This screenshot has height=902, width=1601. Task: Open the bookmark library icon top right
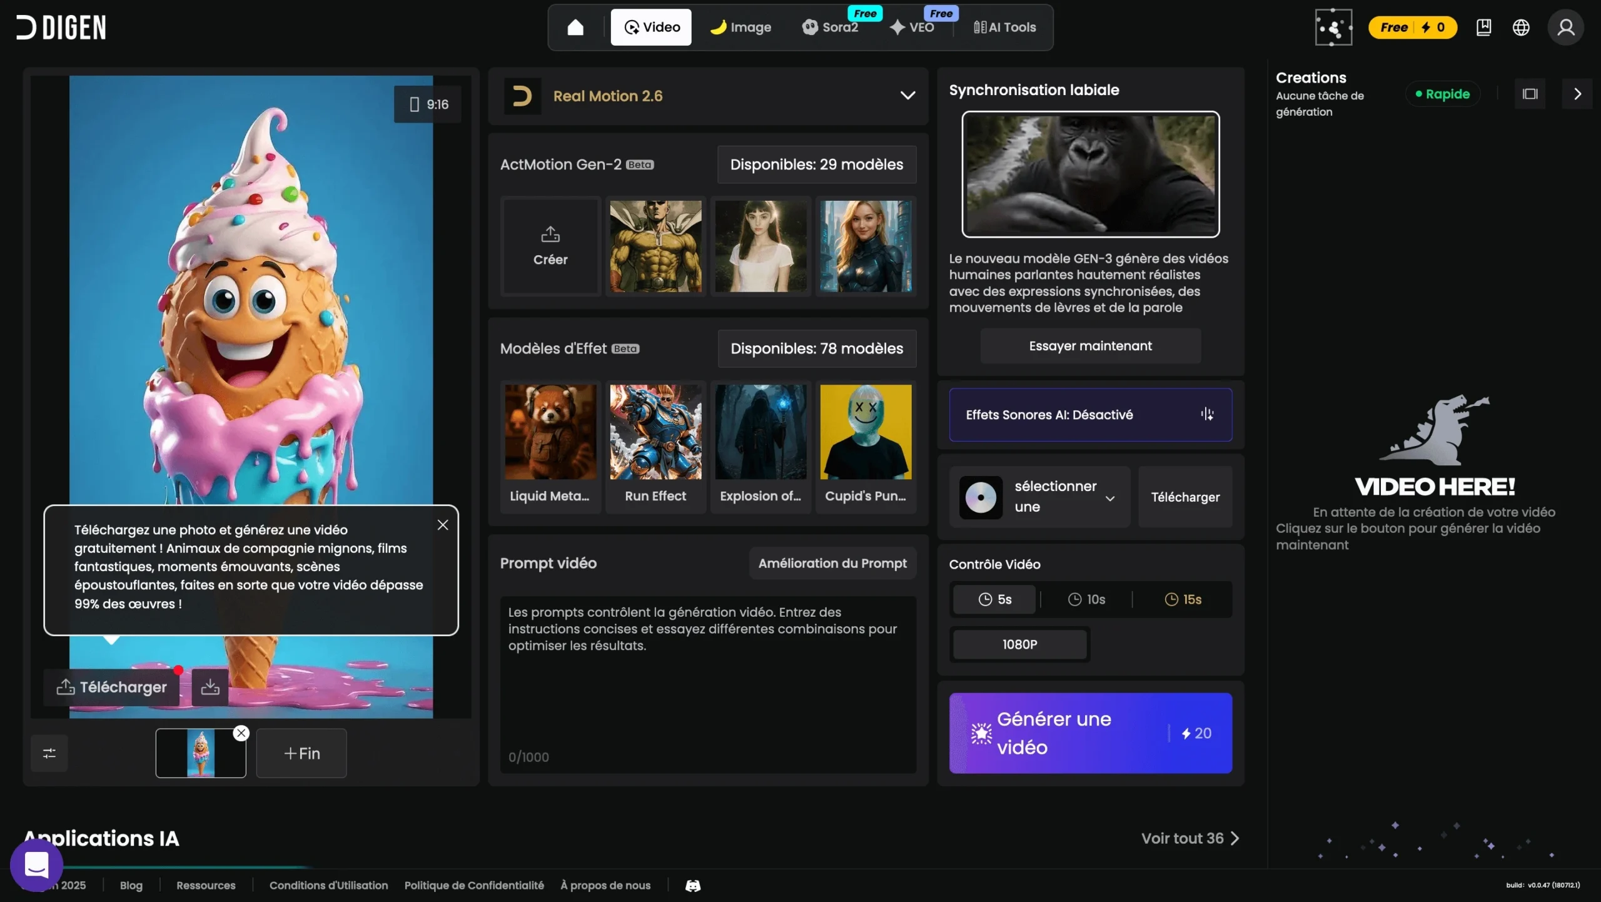1484,27
